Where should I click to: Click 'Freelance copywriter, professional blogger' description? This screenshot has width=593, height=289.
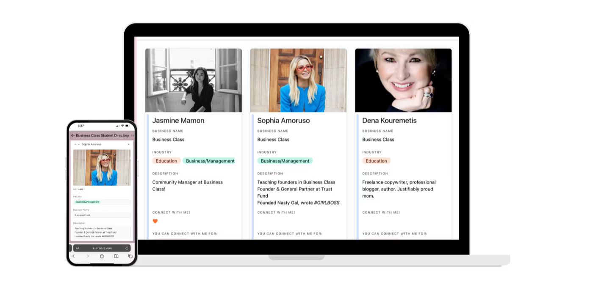coord(399,189)
